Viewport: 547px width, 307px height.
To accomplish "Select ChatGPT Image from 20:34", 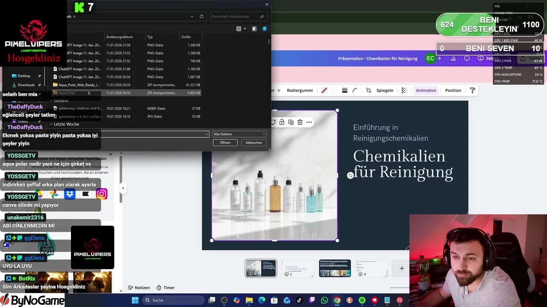I will (x=126, y=77).
